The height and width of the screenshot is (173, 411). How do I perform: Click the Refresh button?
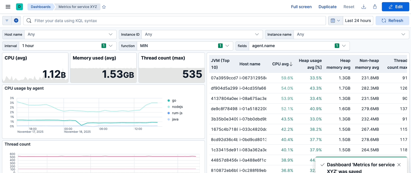coord(392,21)
